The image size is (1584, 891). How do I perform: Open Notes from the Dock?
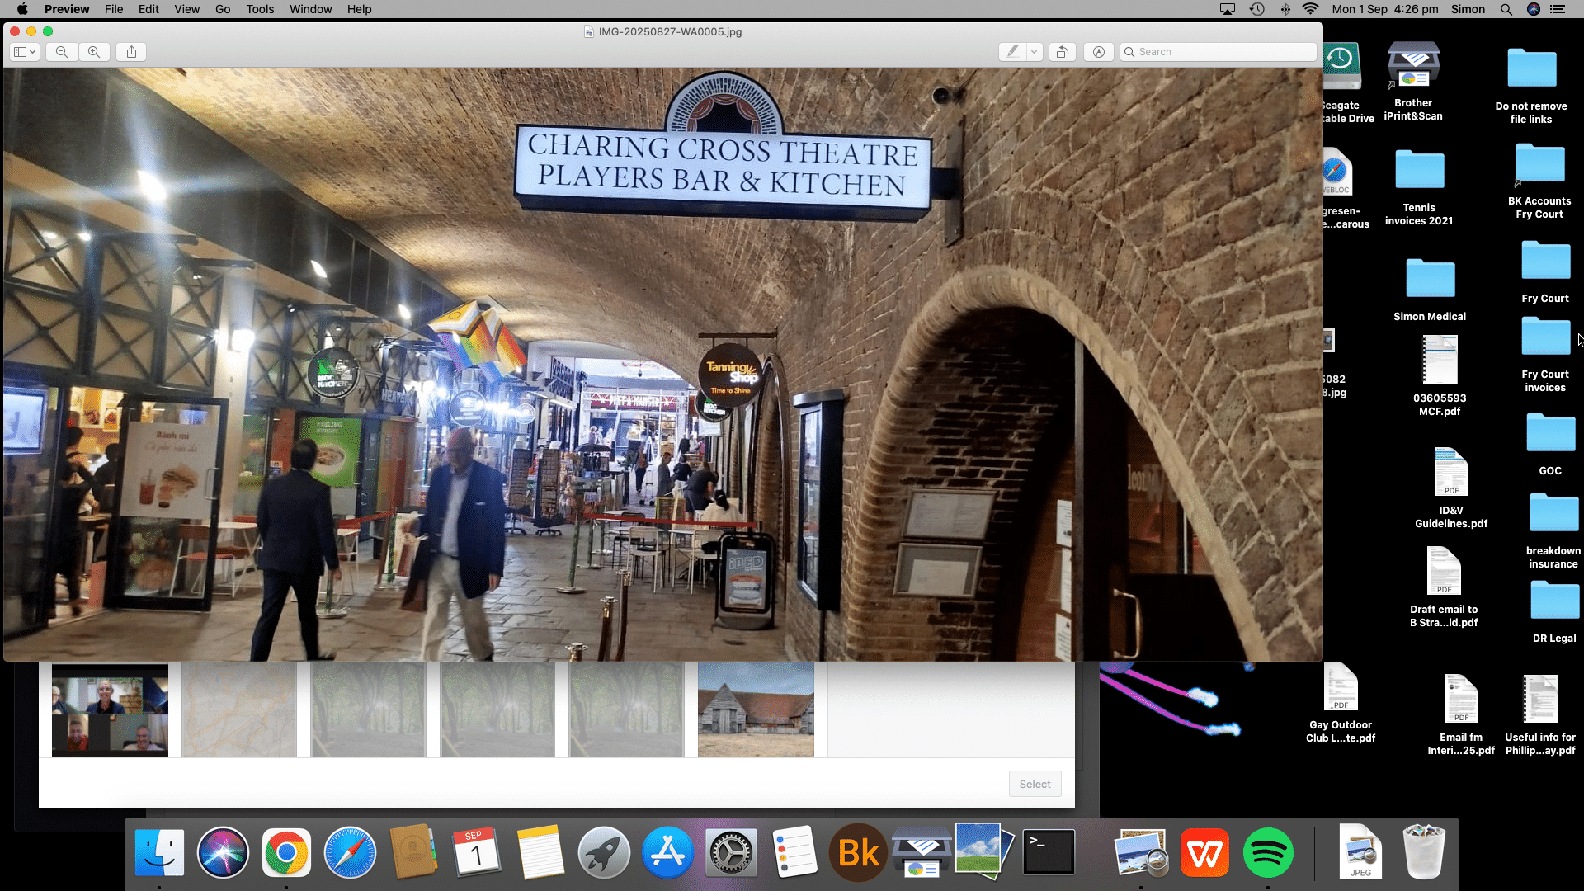tap(540, 852)
